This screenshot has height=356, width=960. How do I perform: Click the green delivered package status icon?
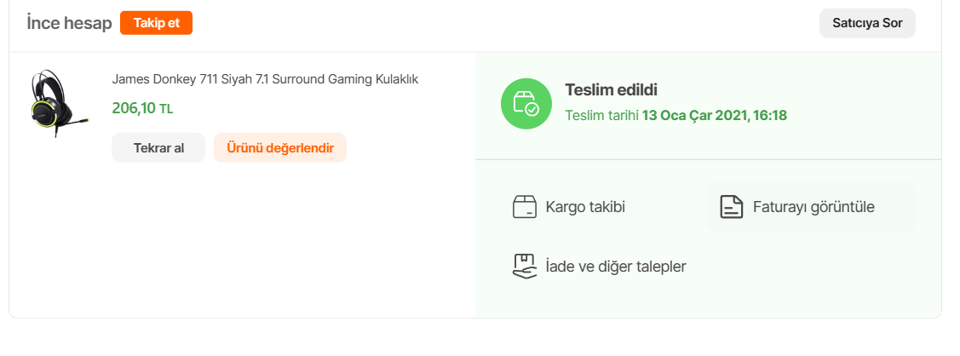coord(526,104)
